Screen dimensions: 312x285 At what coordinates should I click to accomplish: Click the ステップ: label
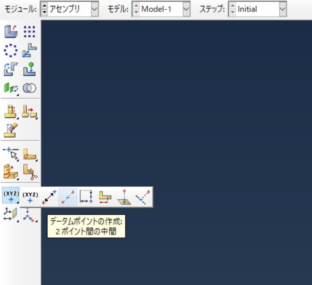[212, 9]
